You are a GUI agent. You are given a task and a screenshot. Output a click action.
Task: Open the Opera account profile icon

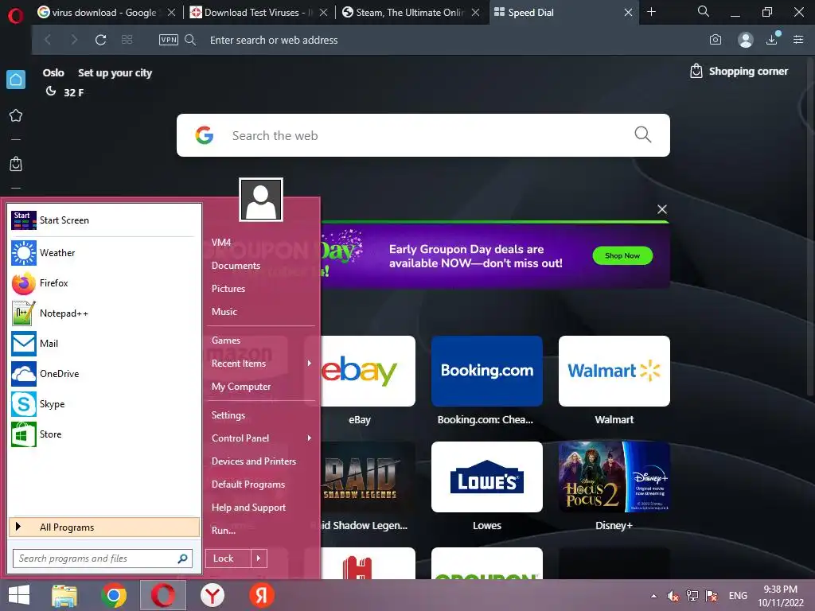tap(745, 40)
